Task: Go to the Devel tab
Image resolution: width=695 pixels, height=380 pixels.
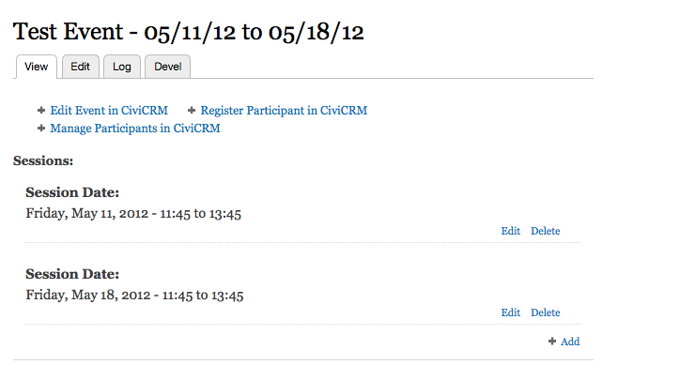Action: pos(167,67)
